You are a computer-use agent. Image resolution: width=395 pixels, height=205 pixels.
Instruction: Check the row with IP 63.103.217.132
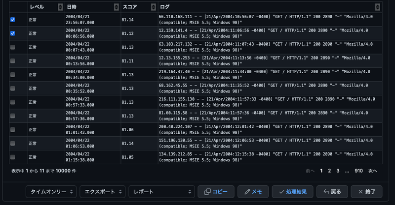pyautogui.click(x=13, y=47)
